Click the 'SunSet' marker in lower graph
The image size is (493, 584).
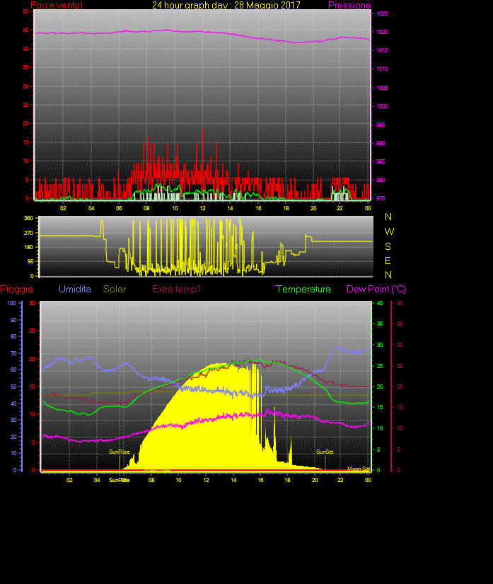(x=325, y=452)
